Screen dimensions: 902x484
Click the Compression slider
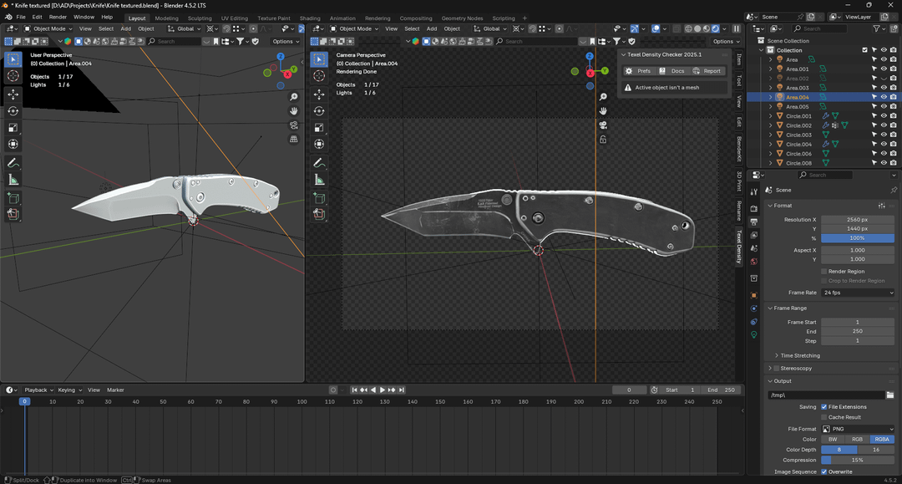858,460
